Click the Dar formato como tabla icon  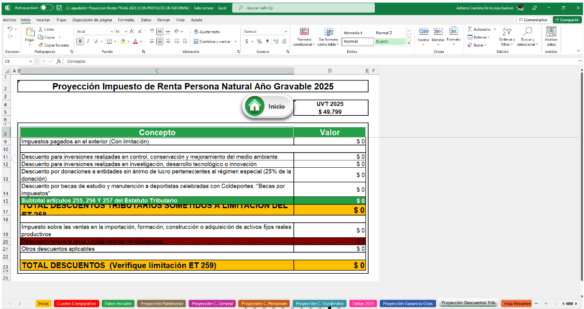click(x=328, y=33)
